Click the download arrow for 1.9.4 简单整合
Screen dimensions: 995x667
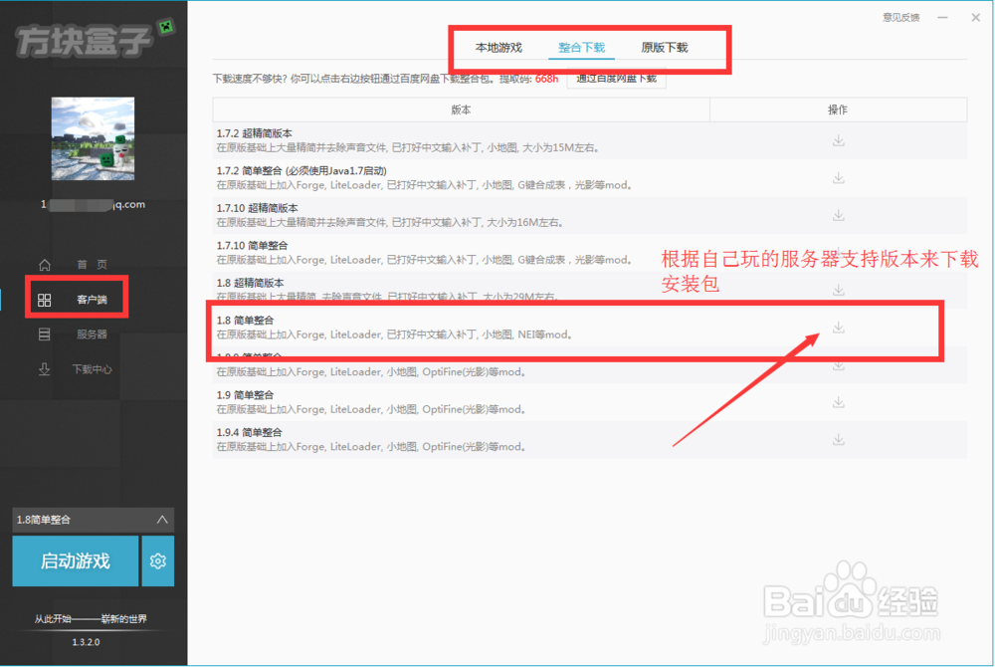pos(838,439)
